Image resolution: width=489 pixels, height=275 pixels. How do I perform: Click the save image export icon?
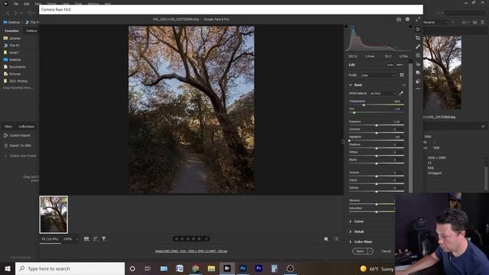click(399, 19)
